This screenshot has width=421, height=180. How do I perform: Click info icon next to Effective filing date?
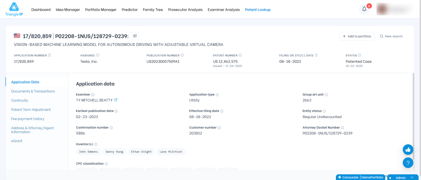(222, 111)
